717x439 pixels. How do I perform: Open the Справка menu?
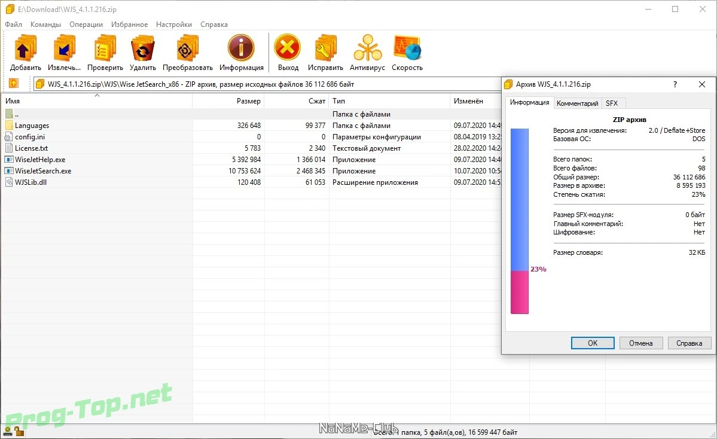click(x=214, y=25)
